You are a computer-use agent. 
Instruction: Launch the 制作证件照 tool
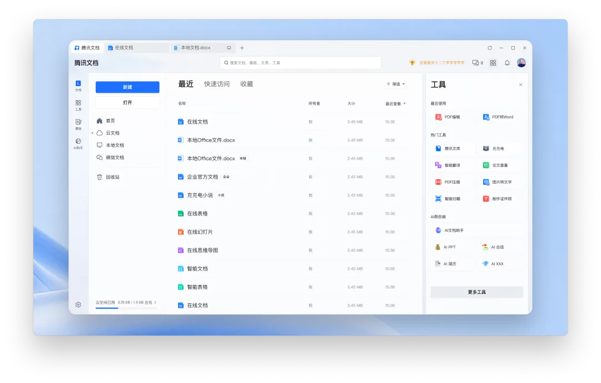click(x=501, y=199)
